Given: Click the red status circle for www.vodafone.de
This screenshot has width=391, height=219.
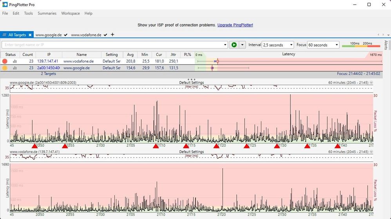Looking at the screenshot, I should pos(5,61).
